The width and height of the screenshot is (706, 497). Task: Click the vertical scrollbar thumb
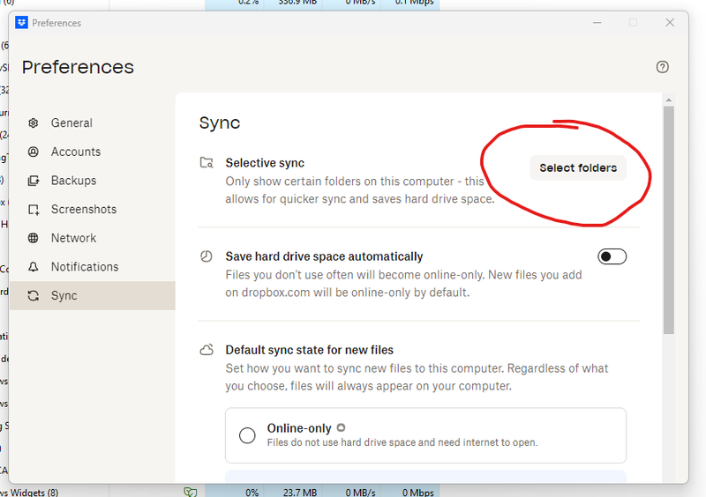668,220
